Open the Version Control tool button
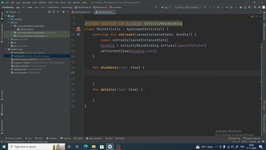This screenshot has height=150, width=266. point(14,138)
